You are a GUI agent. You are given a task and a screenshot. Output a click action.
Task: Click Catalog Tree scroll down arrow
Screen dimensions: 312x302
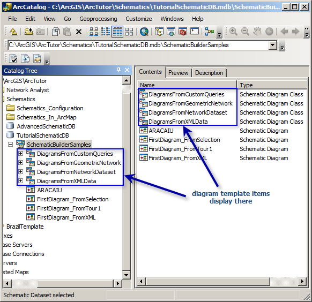[127, 275]
